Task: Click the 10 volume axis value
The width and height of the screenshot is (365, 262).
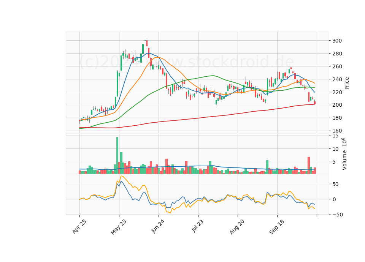Action: [x=335, y=149]
